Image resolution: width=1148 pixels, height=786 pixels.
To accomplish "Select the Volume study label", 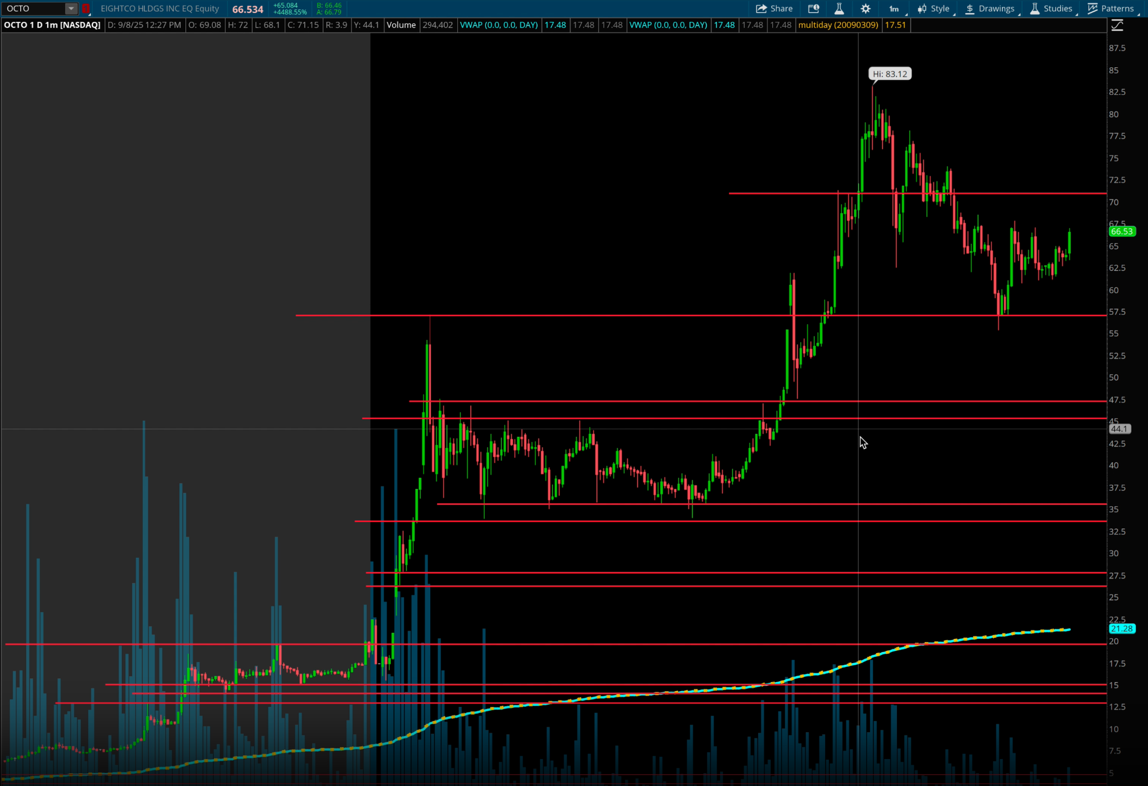I will point(401,25).
